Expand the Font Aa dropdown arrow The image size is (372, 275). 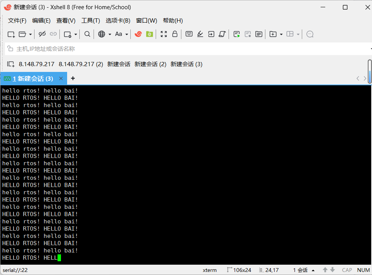[127, 34]
